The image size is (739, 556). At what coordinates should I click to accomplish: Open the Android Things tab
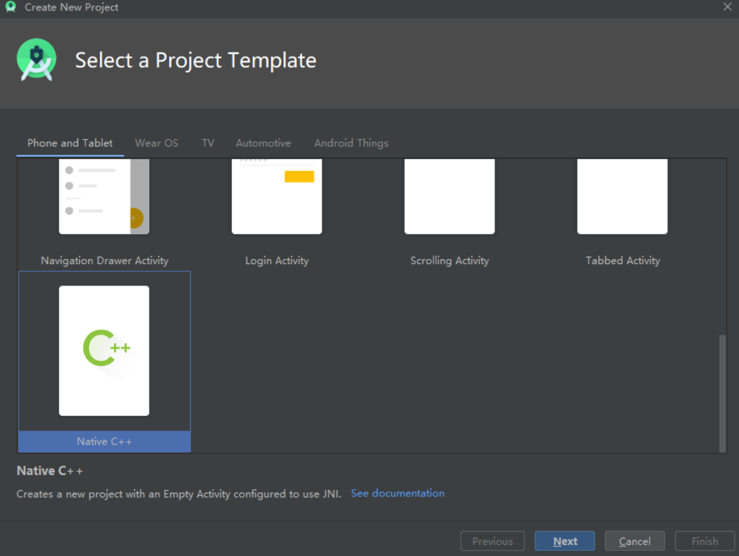point(351,143)
